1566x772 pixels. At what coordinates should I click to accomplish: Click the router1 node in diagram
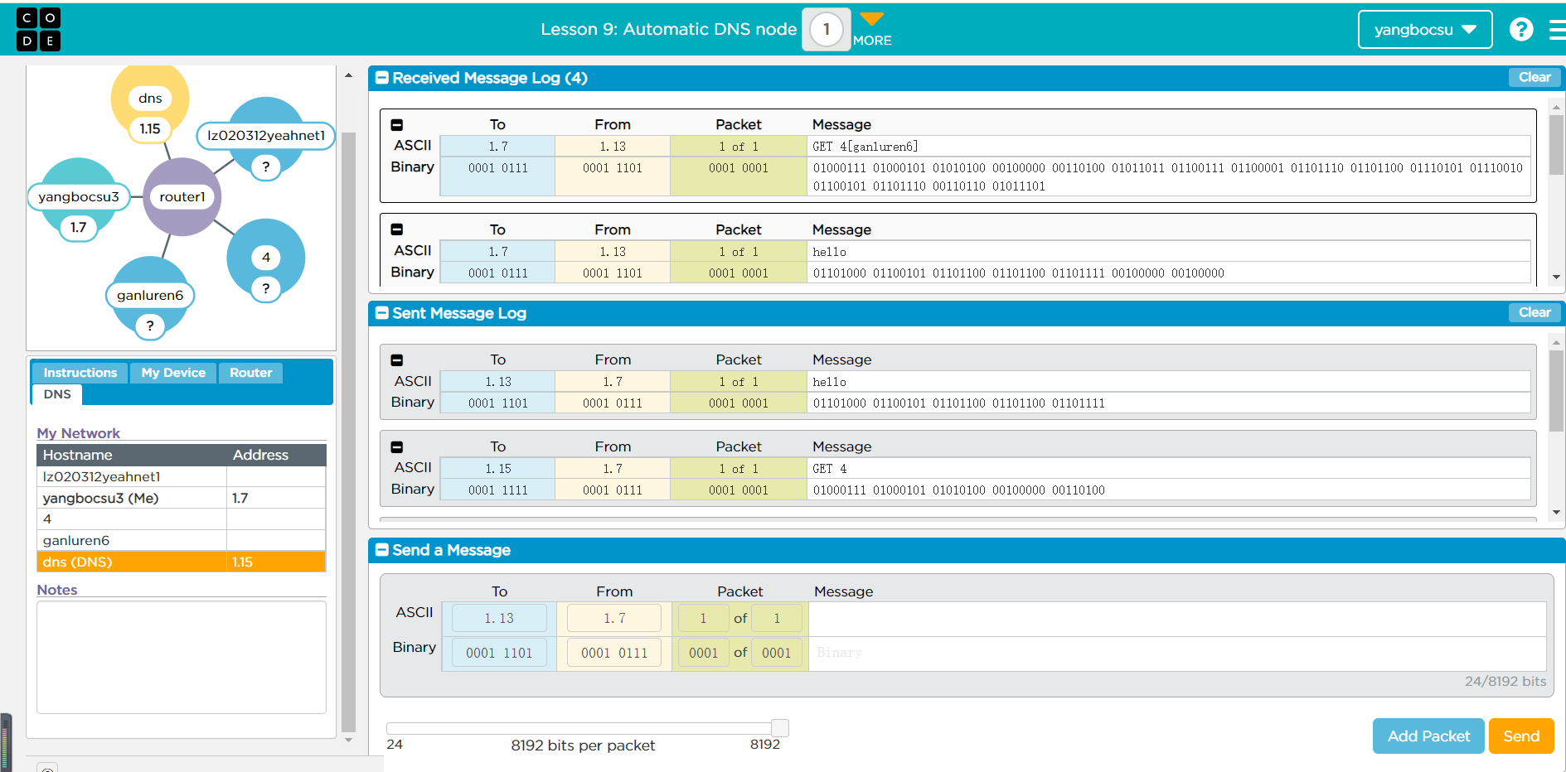coord(182,197)
